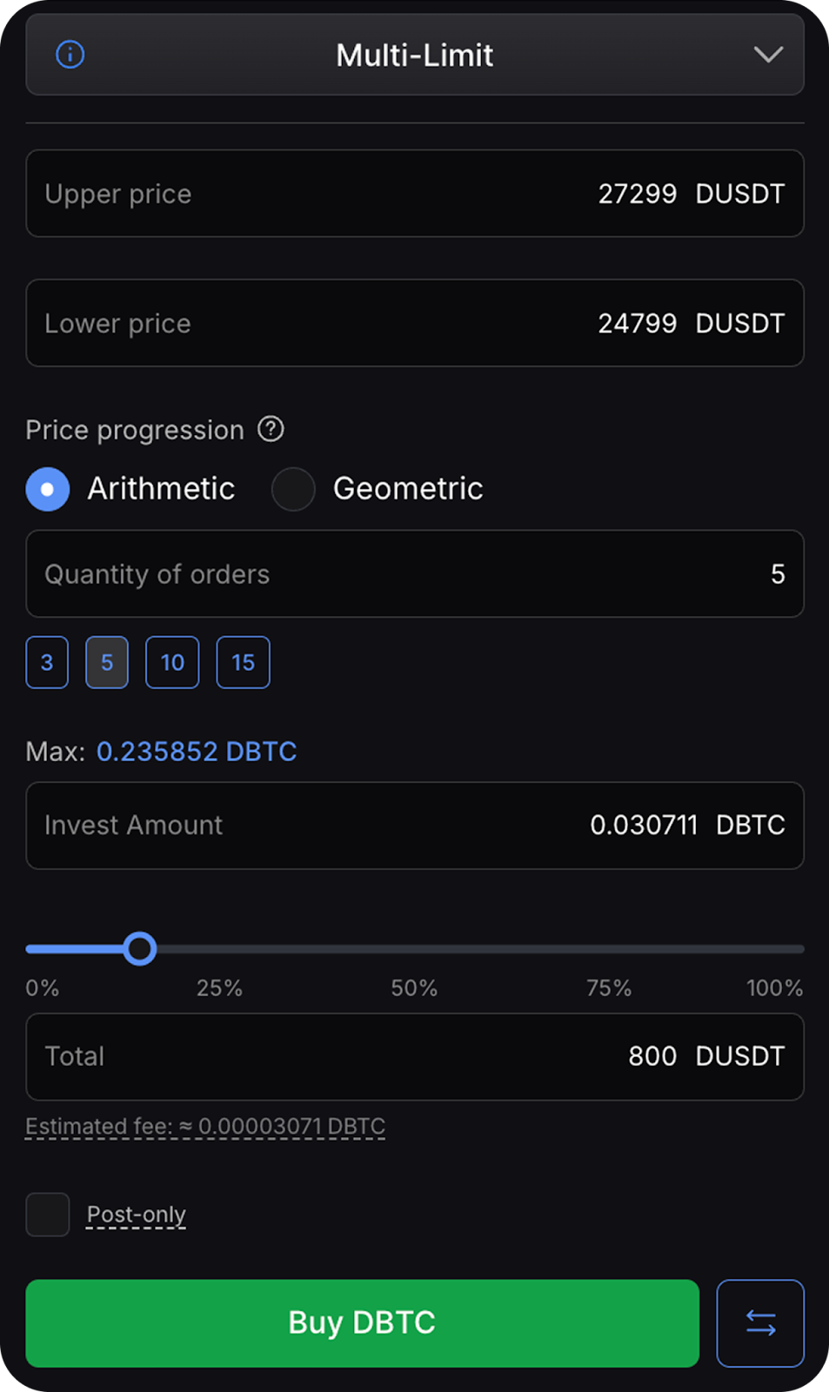Pick the 10 orders preset
This screenshot has width=829, height=1392.
[x=172, y=662]
